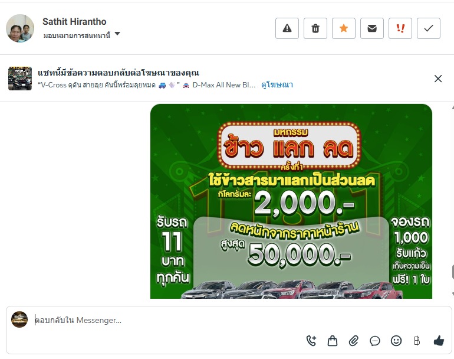Send a thumbs up like
This screenshot has height=359, width=454.
pyautogui.click(x=439, y=341)
